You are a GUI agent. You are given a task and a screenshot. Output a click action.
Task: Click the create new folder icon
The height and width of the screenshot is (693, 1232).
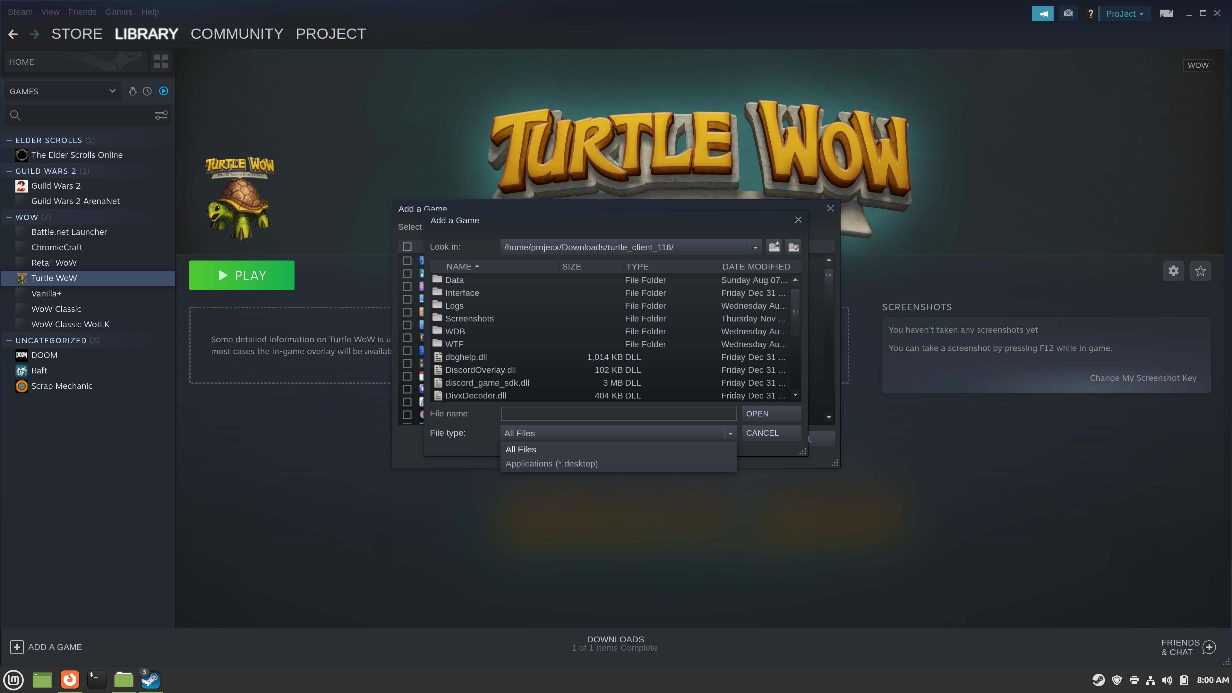pyautogui.click(x=793, y=247)
